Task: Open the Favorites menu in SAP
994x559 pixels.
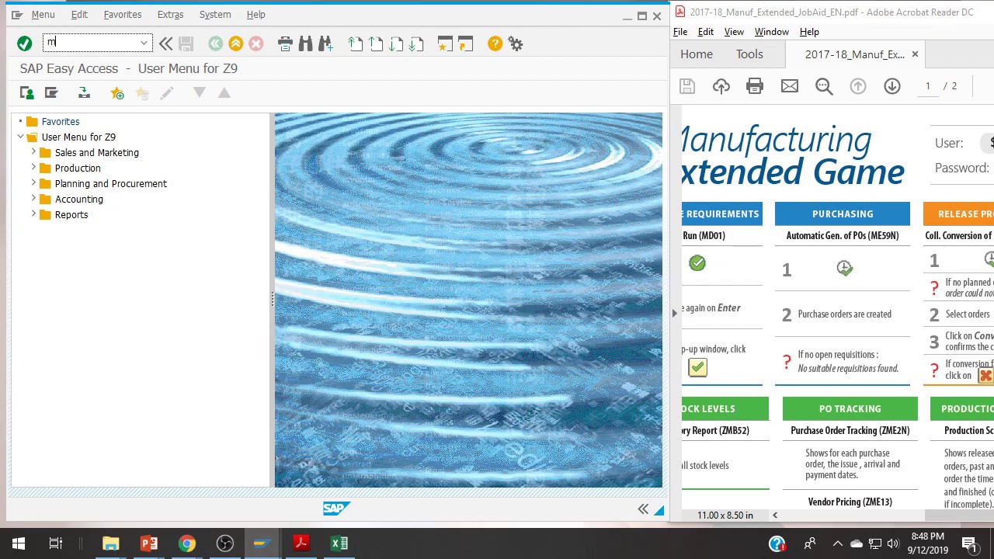Action: (123, 15)
